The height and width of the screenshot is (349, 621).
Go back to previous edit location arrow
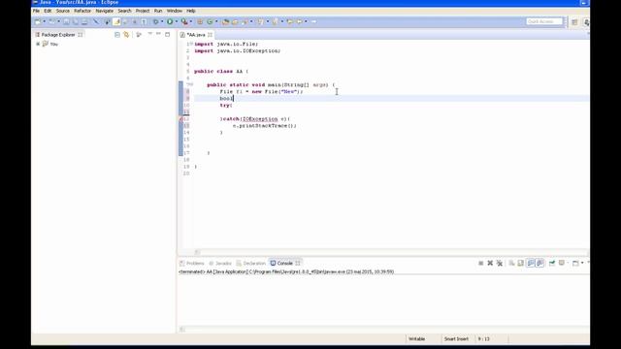[x=289, y=21]
